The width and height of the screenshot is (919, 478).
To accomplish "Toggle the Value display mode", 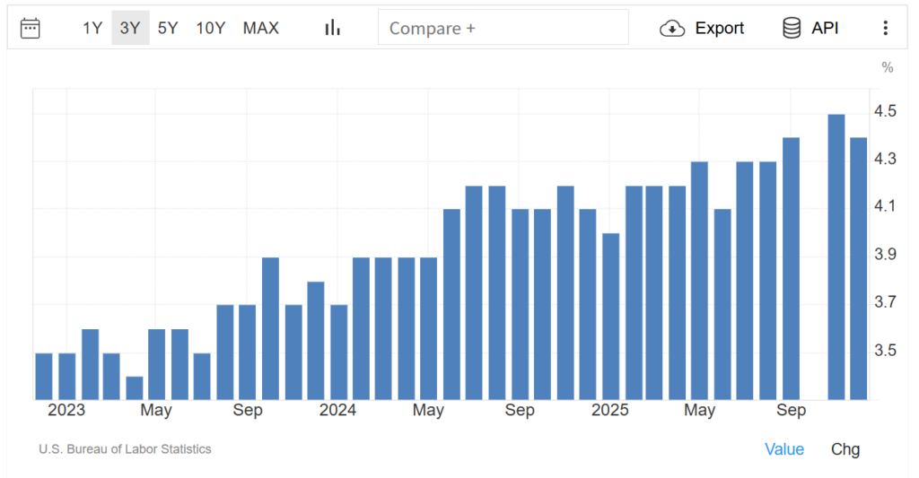I will click(x=783, y=449).
